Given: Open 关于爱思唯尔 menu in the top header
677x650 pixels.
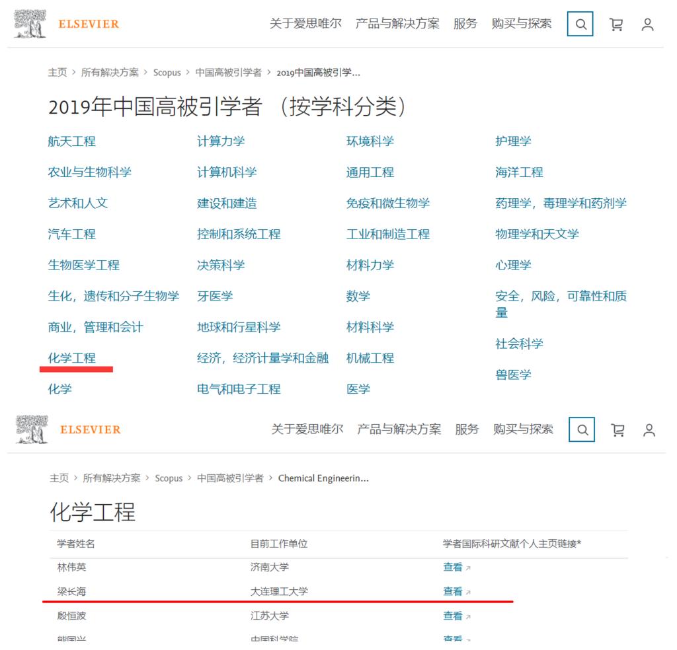Looking at the screenshot, I should coord(305,24).
